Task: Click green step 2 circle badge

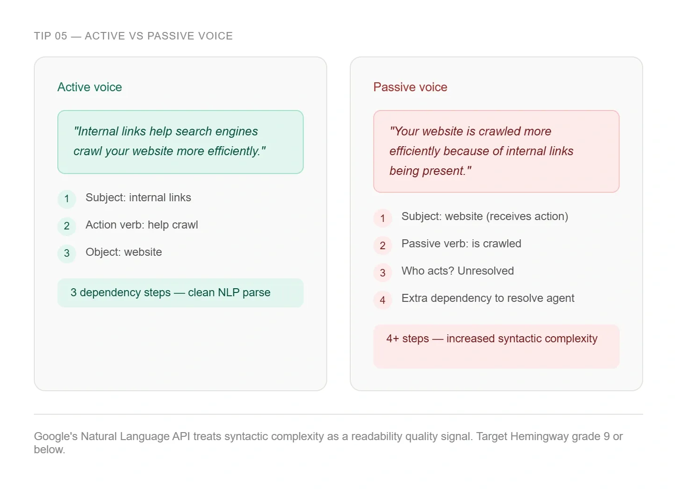Action: point(67,226)
